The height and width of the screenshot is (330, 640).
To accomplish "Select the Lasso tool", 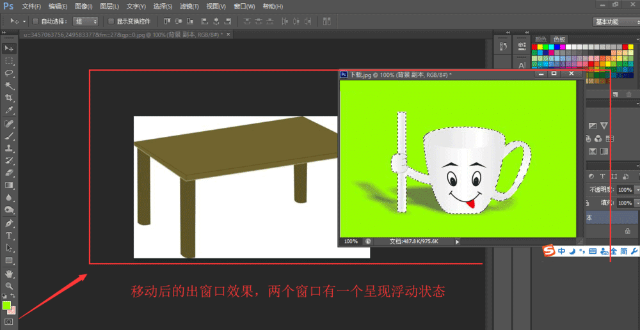I will click(9, 73).
